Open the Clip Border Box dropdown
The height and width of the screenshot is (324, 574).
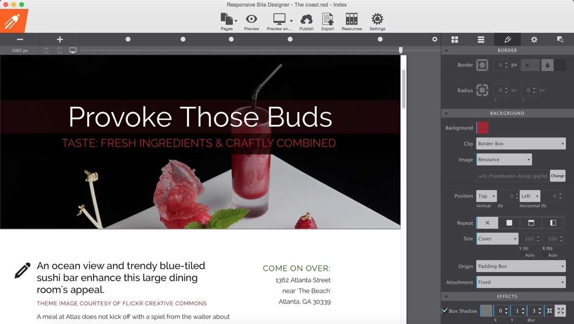521,144
